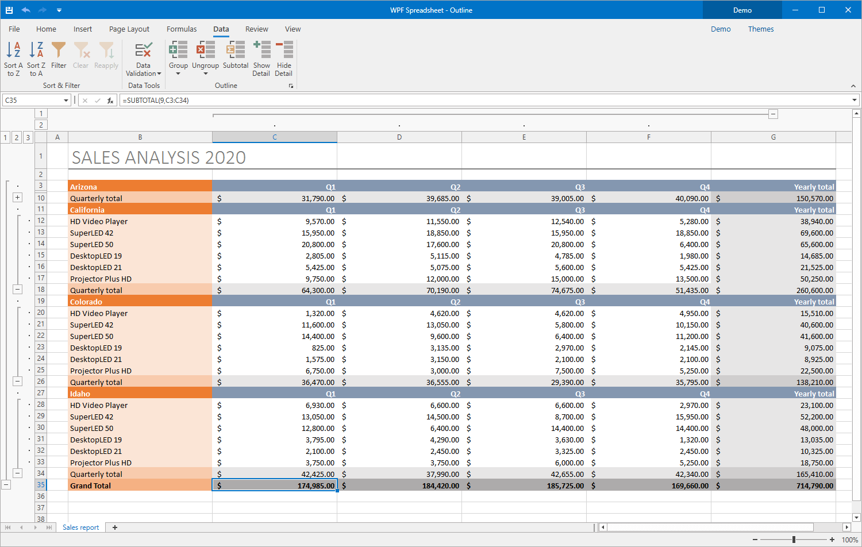Collapse the California group at row 18
862x547 pixels.
[17, 290]
